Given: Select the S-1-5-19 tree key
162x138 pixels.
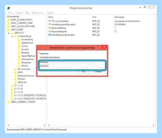Looking at the screenshot, I should point(19,89).
